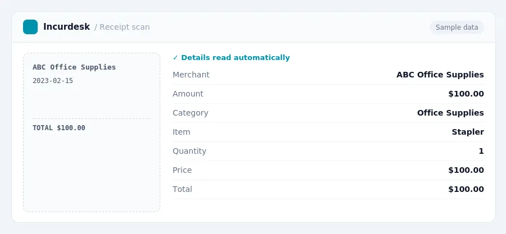Viewport: 506px width, 234px height.
Task: Click the checkmark beside Details read automatically
Action: coord(175,58)
